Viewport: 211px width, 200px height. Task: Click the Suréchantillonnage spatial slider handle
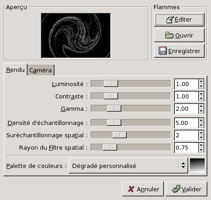point(119,135)
